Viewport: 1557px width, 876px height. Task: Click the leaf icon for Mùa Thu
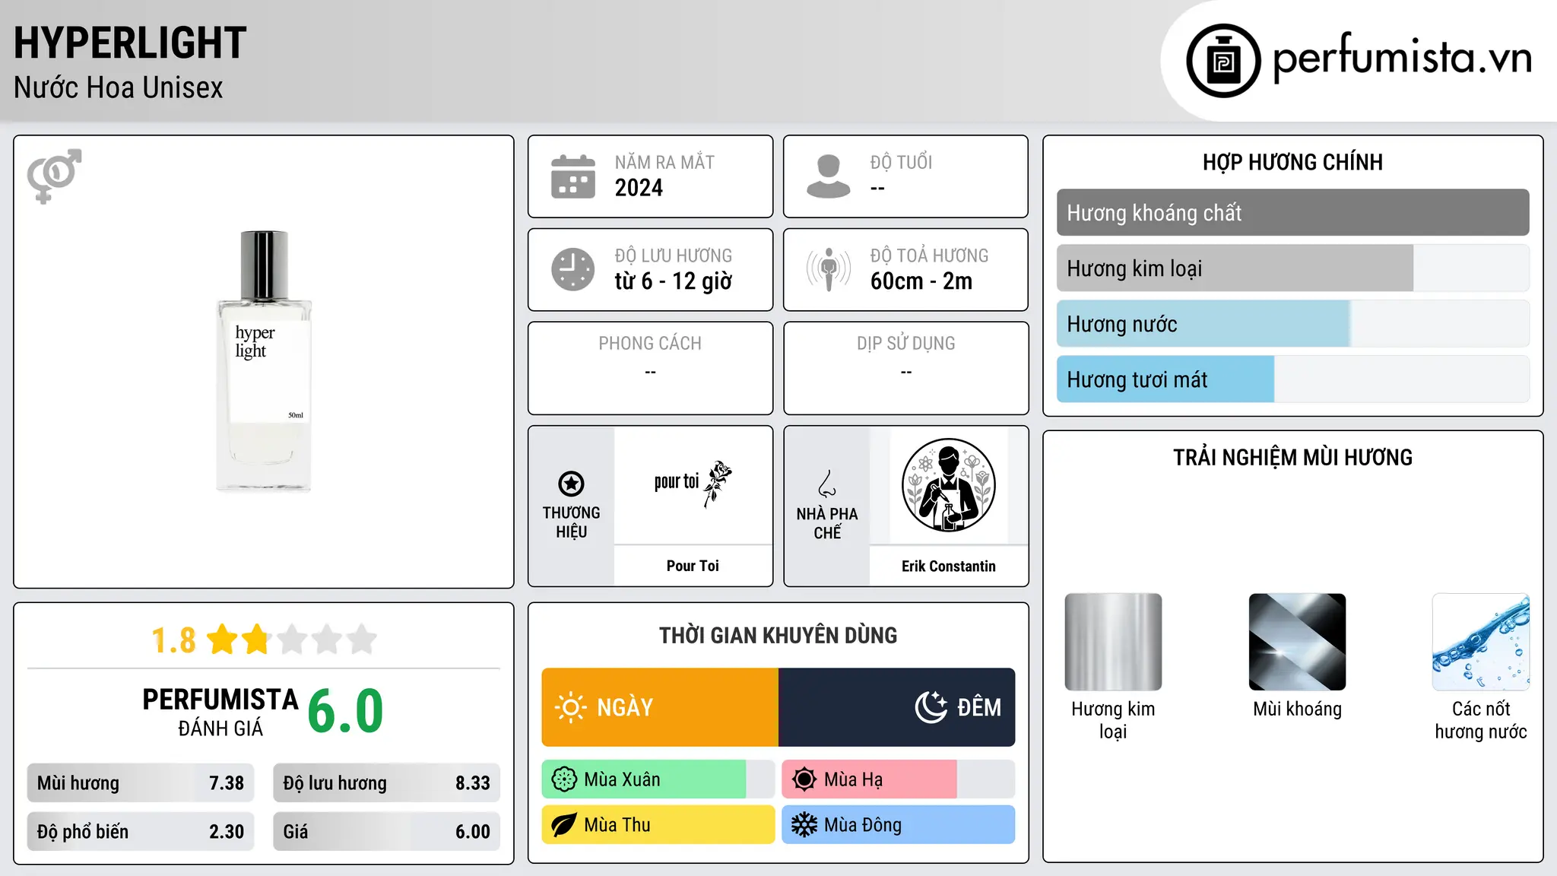tap(564, 825)
